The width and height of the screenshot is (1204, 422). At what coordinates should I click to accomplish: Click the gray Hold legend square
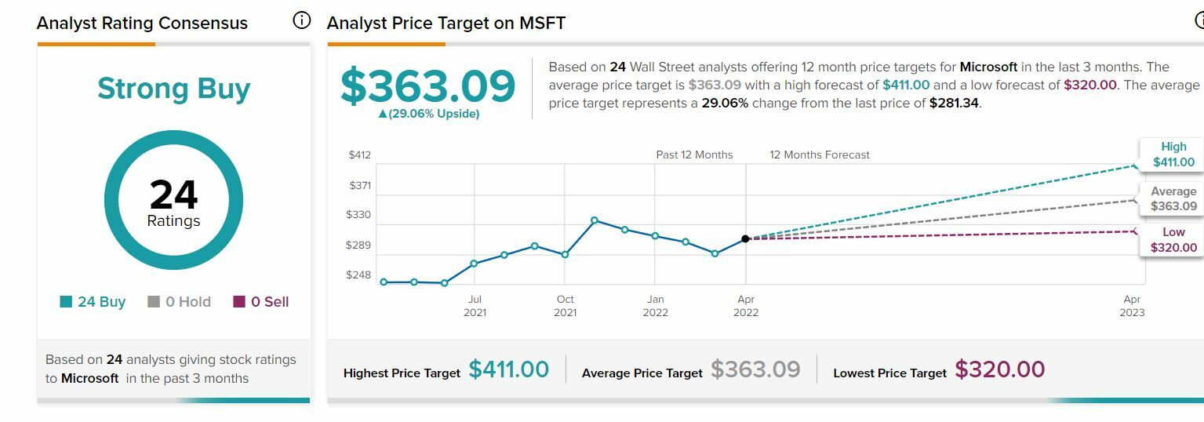coord(154,302)
